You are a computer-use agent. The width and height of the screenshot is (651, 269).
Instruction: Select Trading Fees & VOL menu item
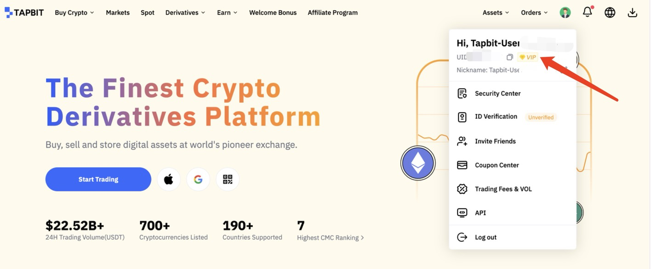point(503,189)
